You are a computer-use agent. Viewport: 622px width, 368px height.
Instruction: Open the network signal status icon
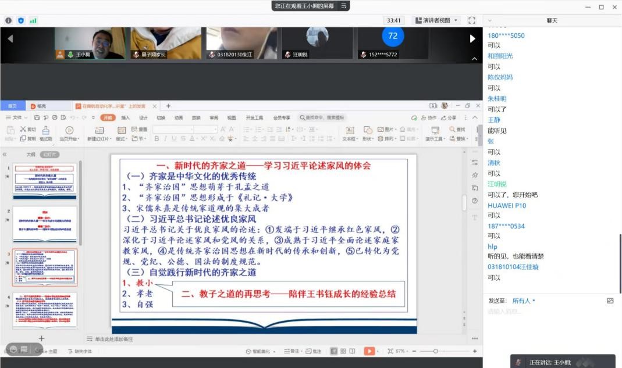point(33,20)
